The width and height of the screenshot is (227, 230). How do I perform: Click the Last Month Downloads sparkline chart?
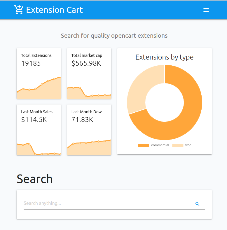pos(89,147)
